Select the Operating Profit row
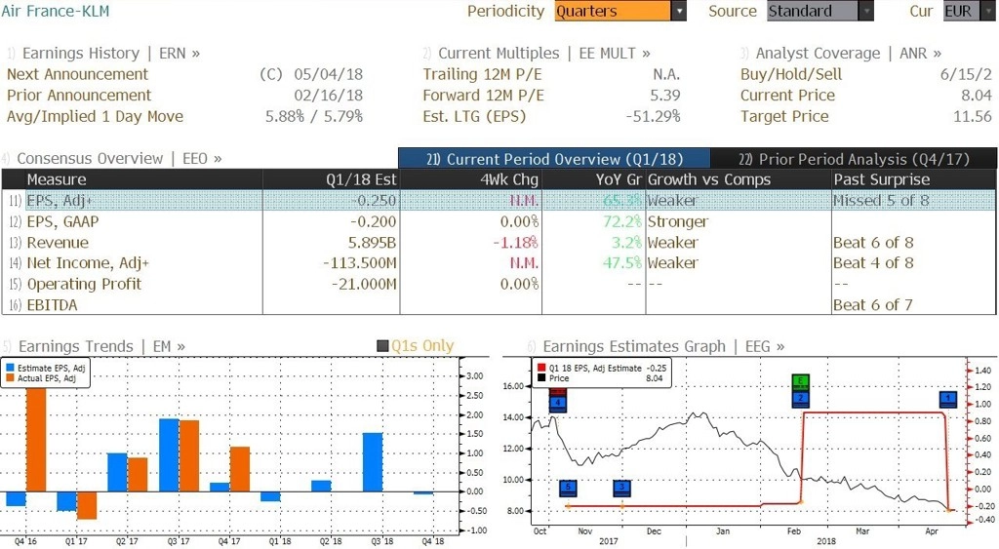This screenshot has width=999, height=549. point(499,284)
